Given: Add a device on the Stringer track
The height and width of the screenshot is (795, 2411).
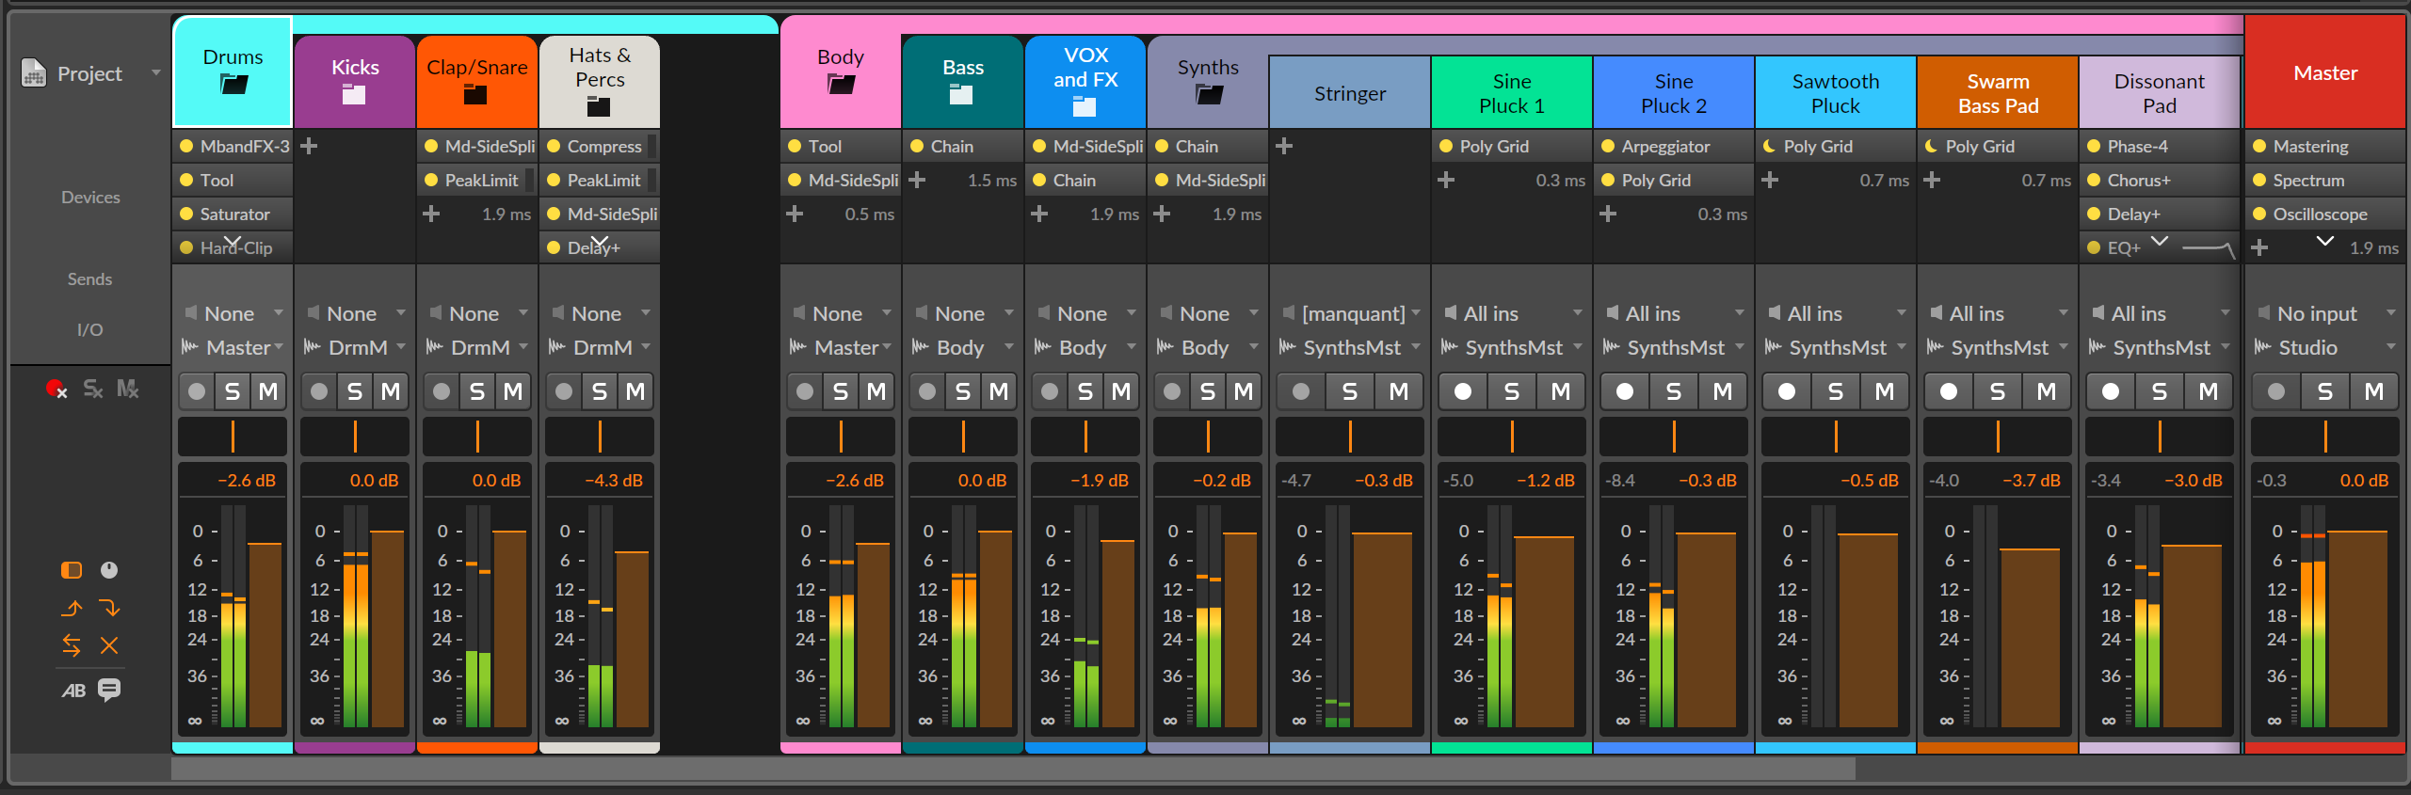Looking at the screenshot, I should tap(1284, 146).
